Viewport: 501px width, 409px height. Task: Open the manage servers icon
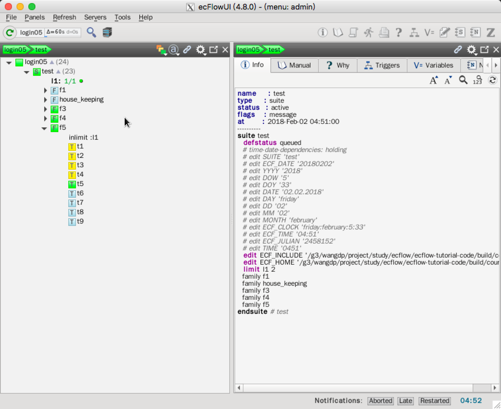click(107, 32)
